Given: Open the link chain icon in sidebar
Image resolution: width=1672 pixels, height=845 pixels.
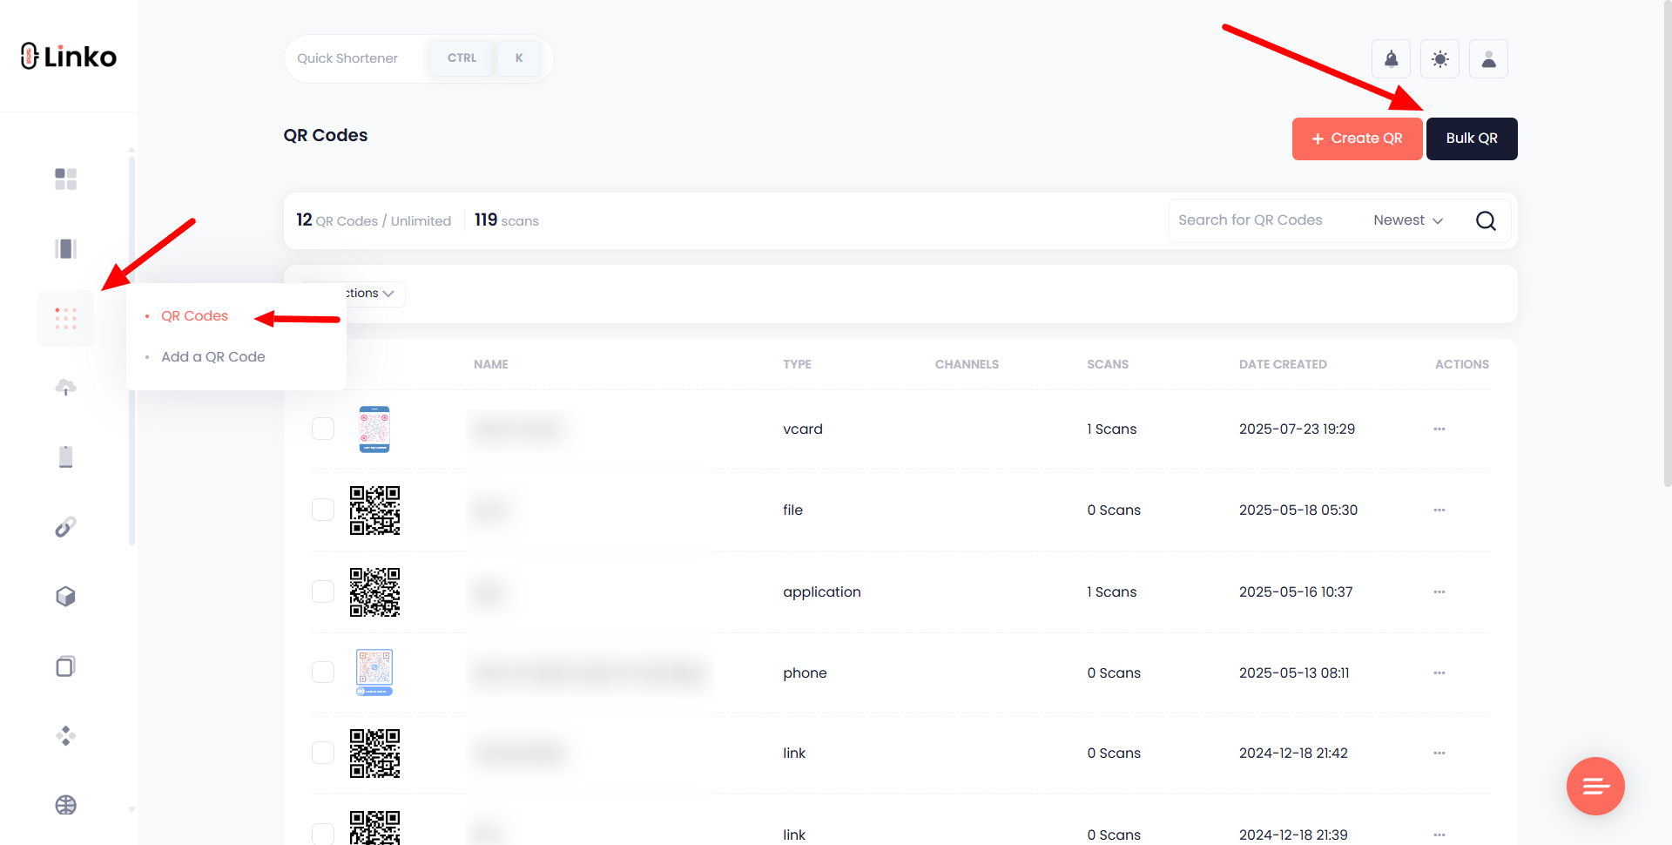Looking at the screenshot, I should (65, 527).
